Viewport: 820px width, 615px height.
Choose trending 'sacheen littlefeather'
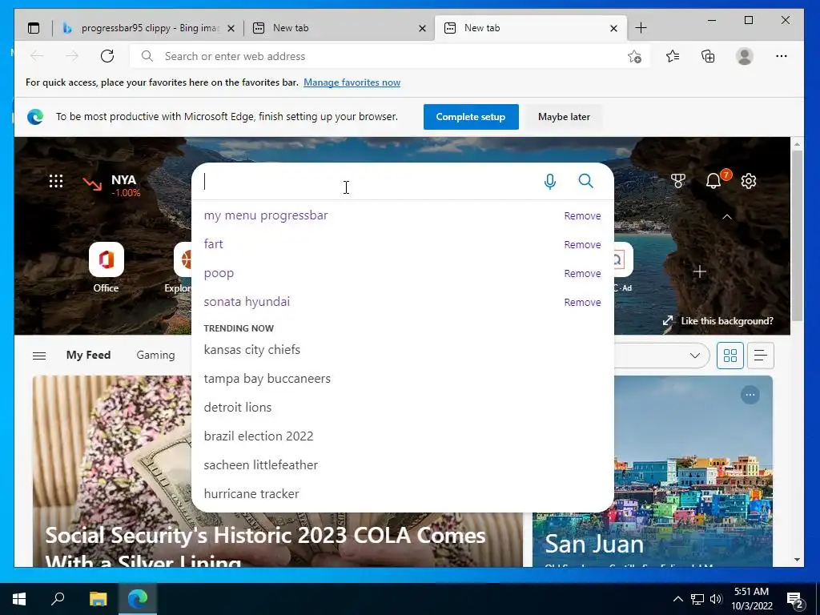click(x=261, y=465)
